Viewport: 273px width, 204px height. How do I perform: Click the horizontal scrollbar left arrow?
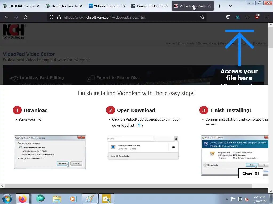coord(2,186)
